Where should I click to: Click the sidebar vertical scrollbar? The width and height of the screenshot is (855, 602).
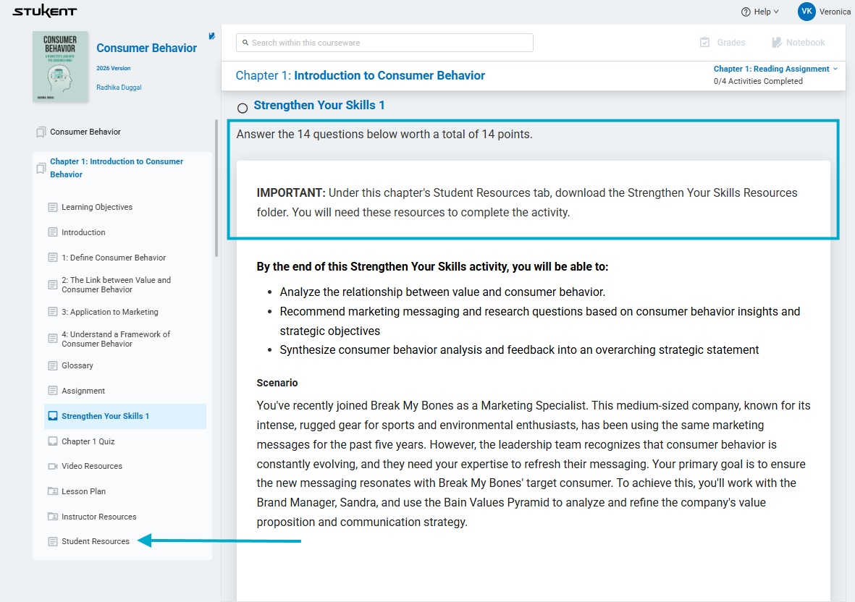216,188
